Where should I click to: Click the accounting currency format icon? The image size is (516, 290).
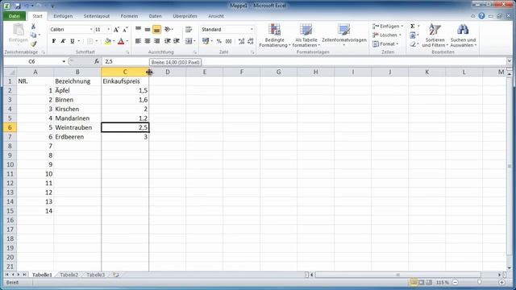[x=206, y=41]
